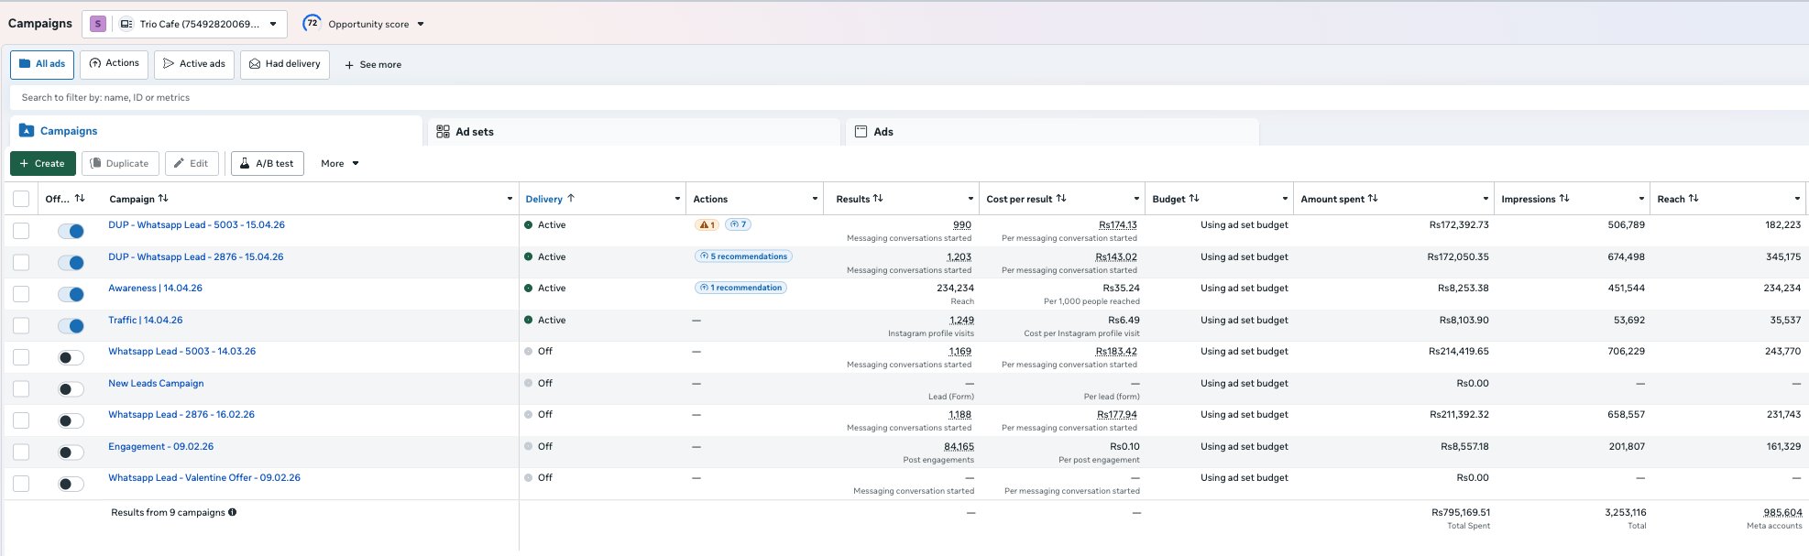
Task: Open the 1 recommendation badge for Awareness campaign
Action: [x=740, y=288]
